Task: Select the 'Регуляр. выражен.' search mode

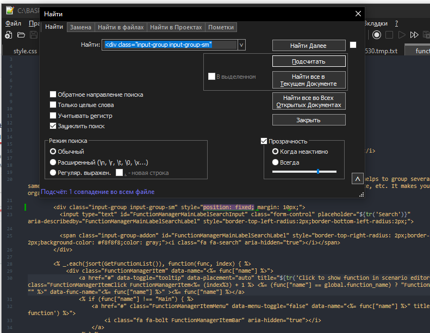Action: tap(53, 172)
